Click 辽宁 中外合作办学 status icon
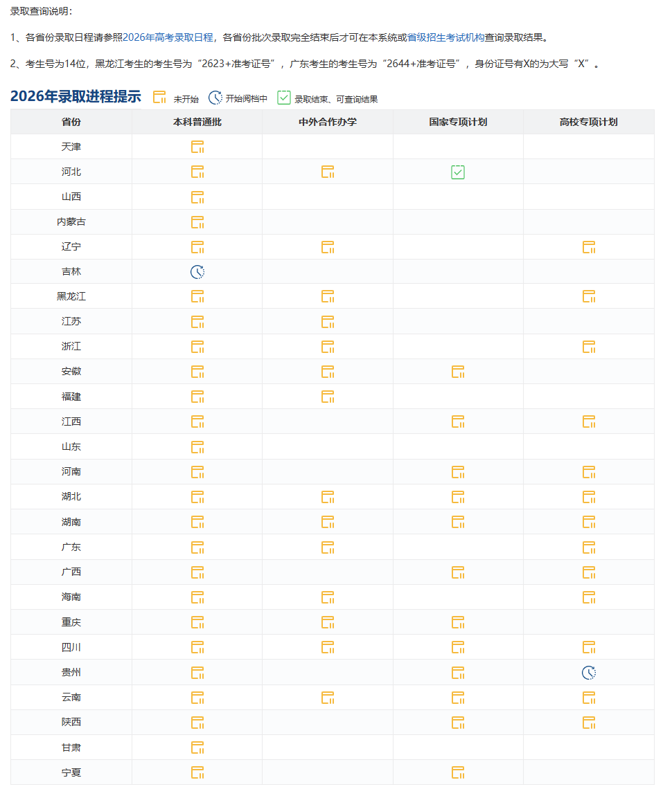663x807 pixels. coord(328,248)
